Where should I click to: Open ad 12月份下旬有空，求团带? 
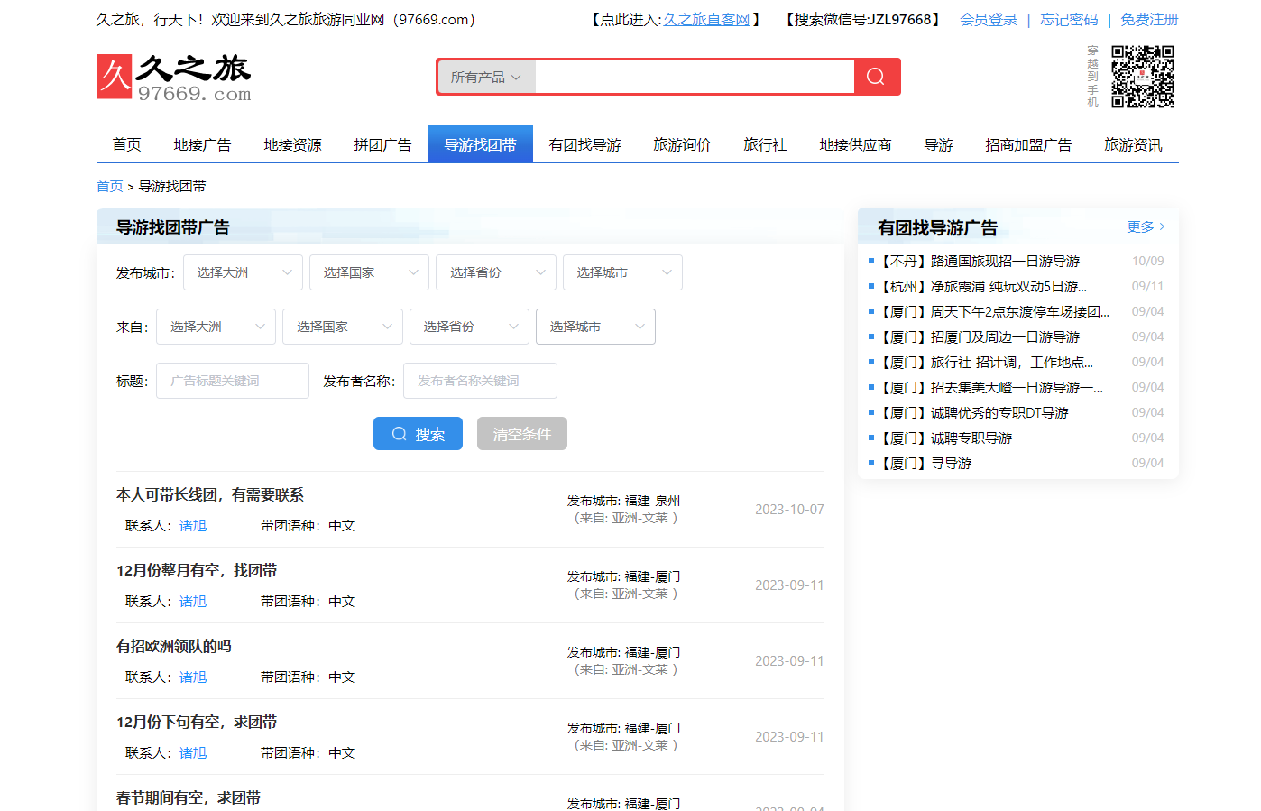[197, 722]
